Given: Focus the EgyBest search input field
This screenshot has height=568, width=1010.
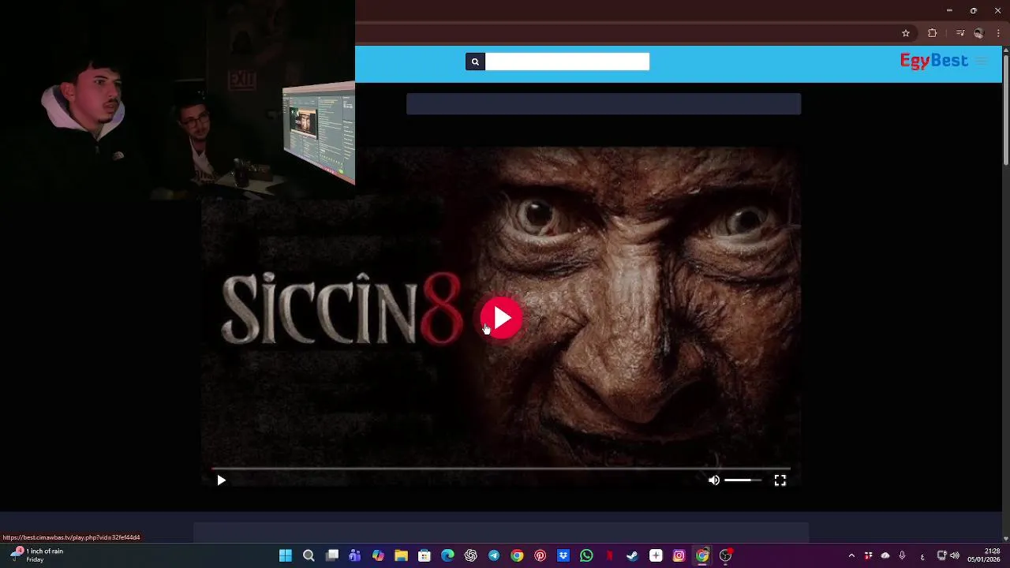Looking at the screenshot, I should tap(567, 62).
